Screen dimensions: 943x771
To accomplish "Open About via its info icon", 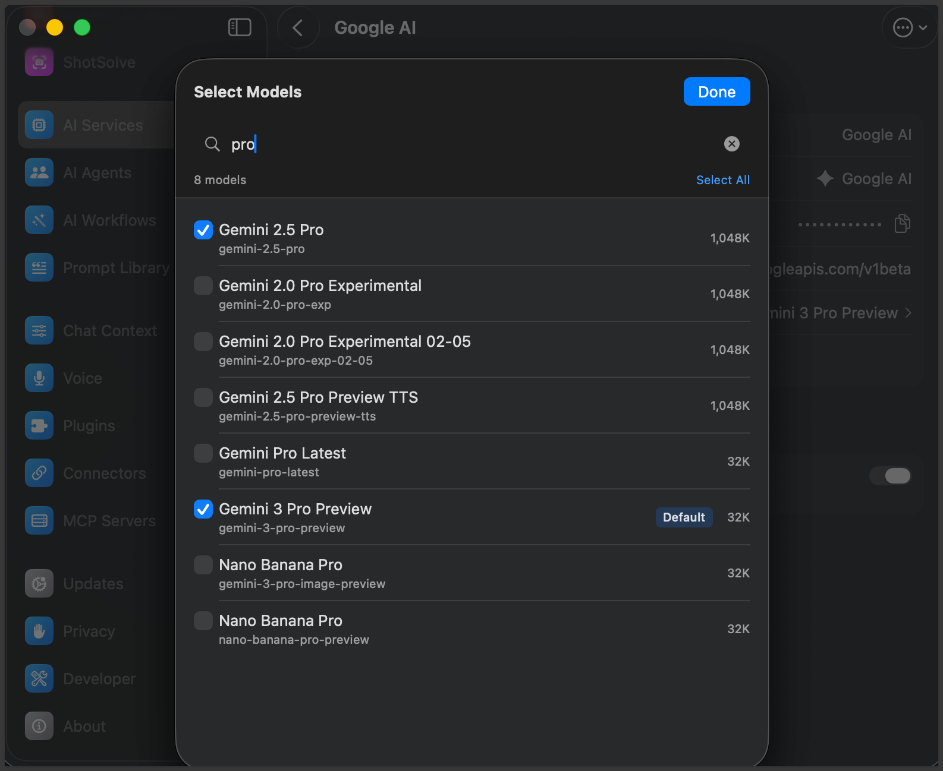I will click(x=39, y=726).
